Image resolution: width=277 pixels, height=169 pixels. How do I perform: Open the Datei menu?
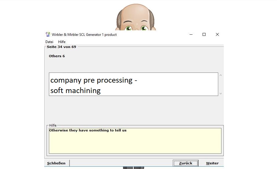49,42
